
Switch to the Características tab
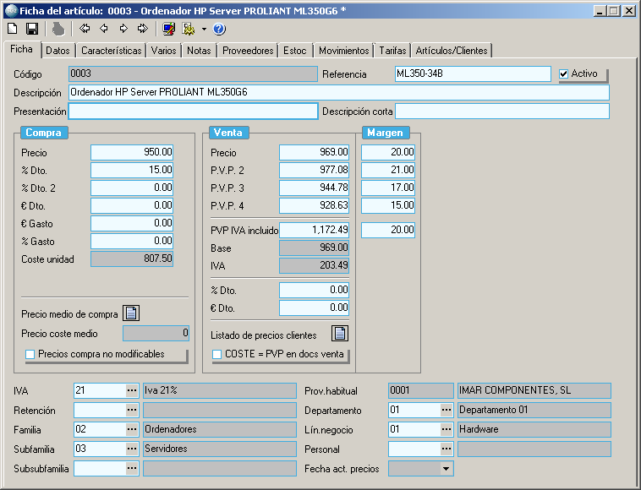(111, 51)
